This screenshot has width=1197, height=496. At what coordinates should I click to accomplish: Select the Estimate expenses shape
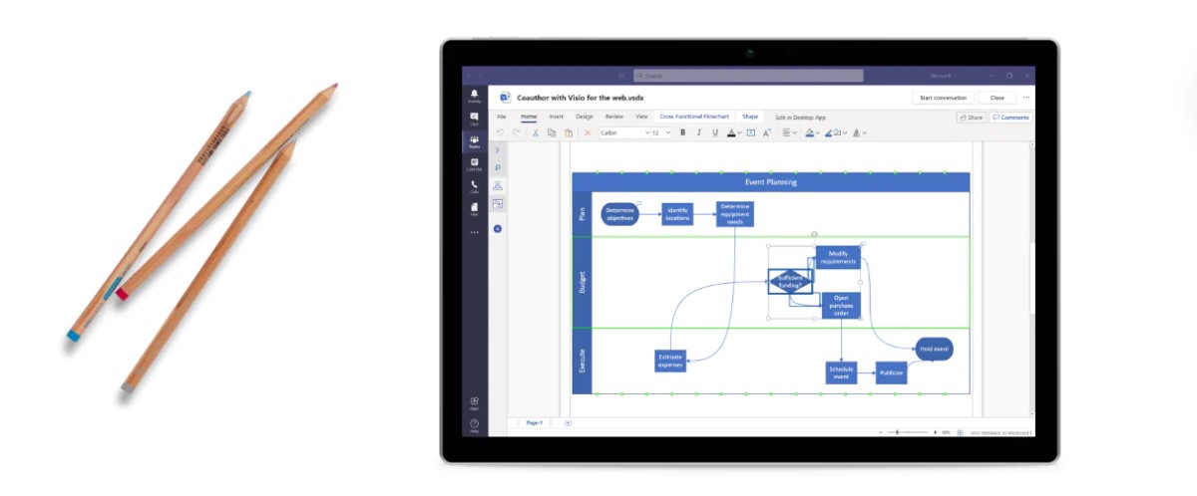pos(670,361)
